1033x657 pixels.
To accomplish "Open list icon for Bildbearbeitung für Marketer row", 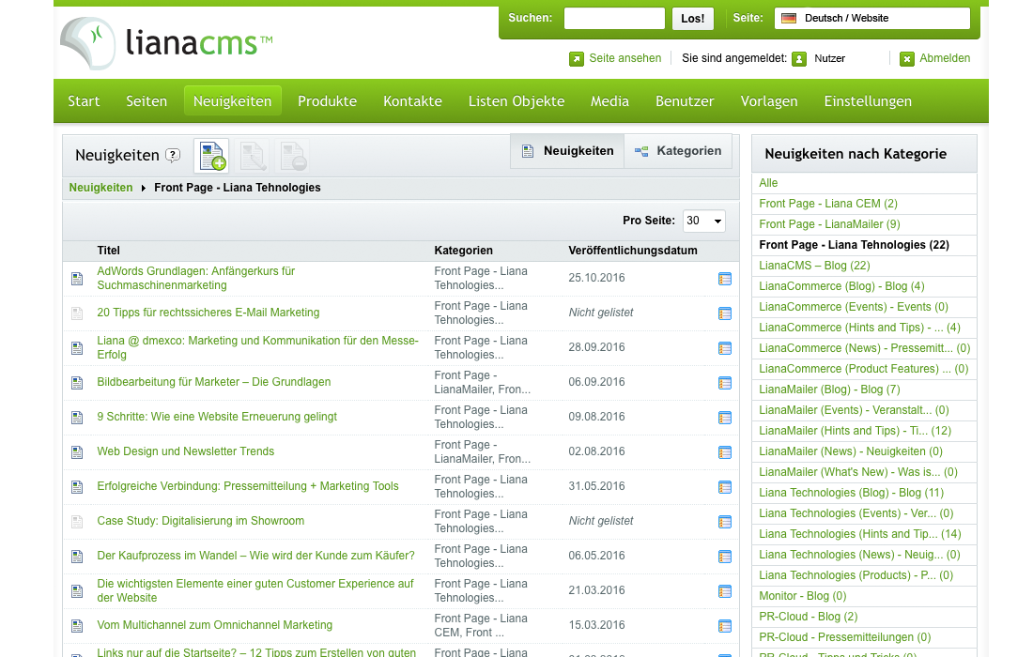I will pyautogui.click(x=725, y=383).
